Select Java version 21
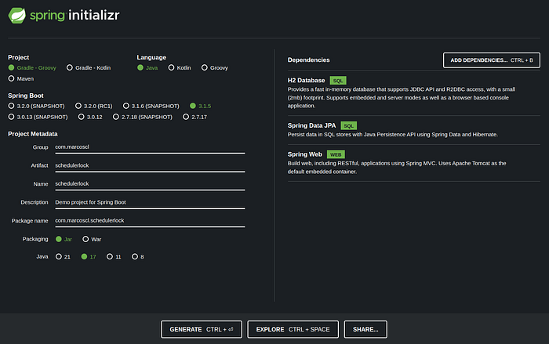This screenshot has height=344, width=549. pyautogui.click(x=63, y=257)
